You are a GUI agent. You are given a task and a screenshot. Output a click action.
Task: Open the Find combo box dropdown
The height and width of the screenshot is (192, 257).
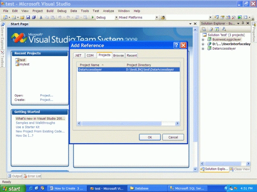click(210, 17)
